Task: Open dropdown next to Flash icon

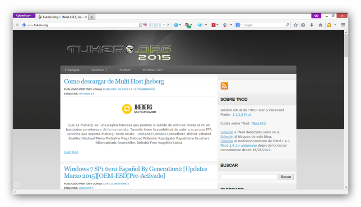Action: click(218, 25)
